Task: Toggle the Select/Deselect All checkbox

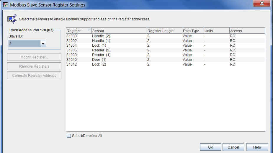Action: [x=69, y=136]
